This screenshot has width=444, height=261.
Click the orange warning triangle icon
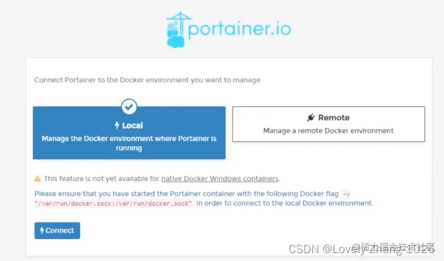tap(38, 179)
